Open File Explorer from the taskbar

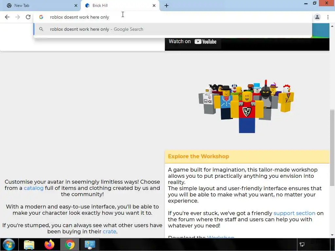(29, 244)
